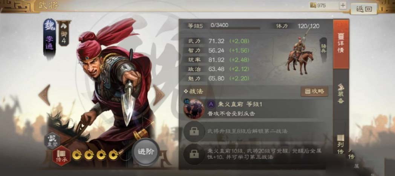Open the 详情 details tab
The image size is (395, 176).
(x=341, y=44)
